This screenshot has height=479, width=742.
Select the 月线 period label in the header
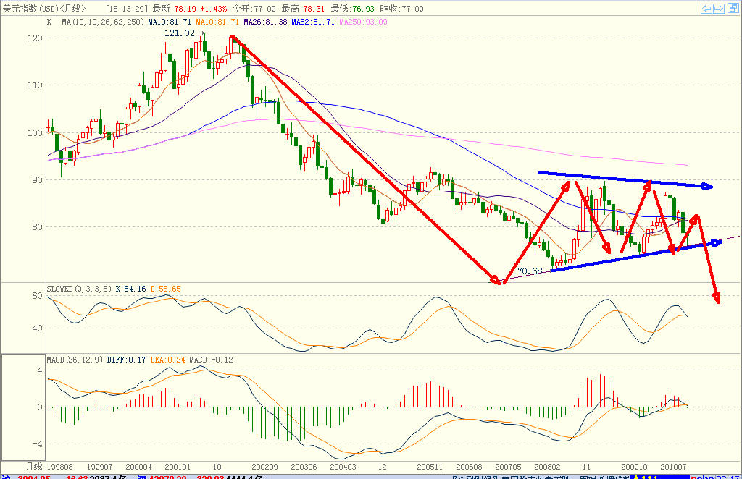coord(73,9)
